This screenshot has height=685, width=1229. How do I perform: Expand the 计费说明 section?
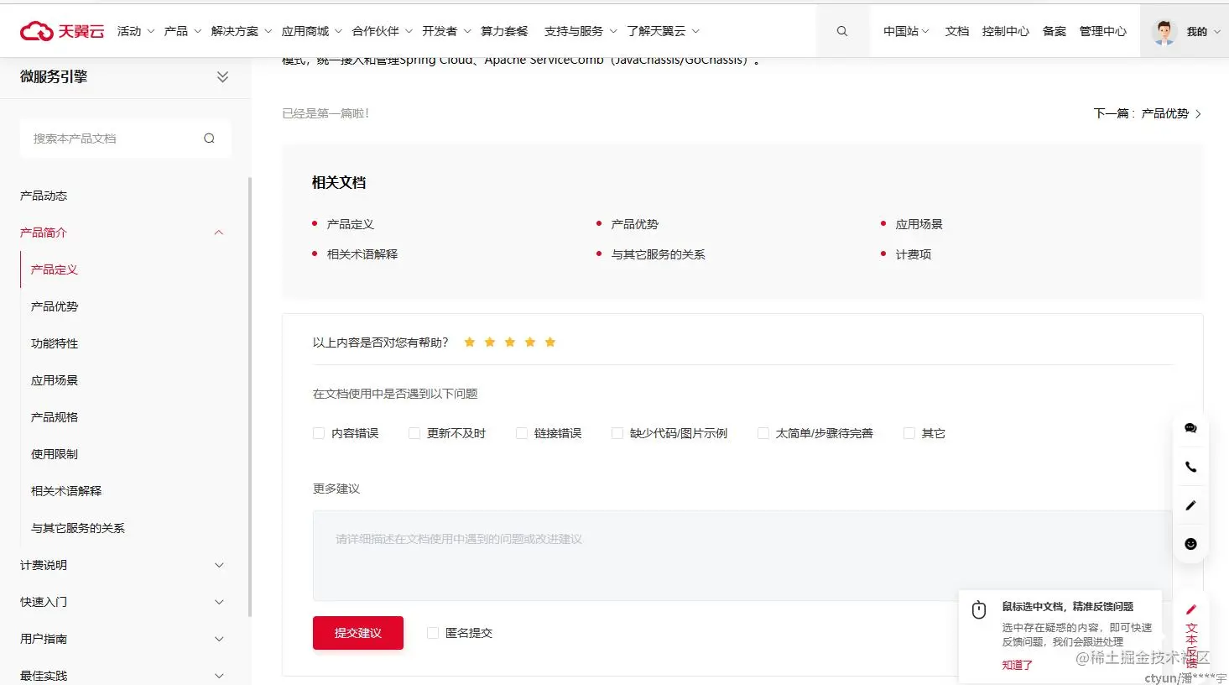tap(124, 565)
